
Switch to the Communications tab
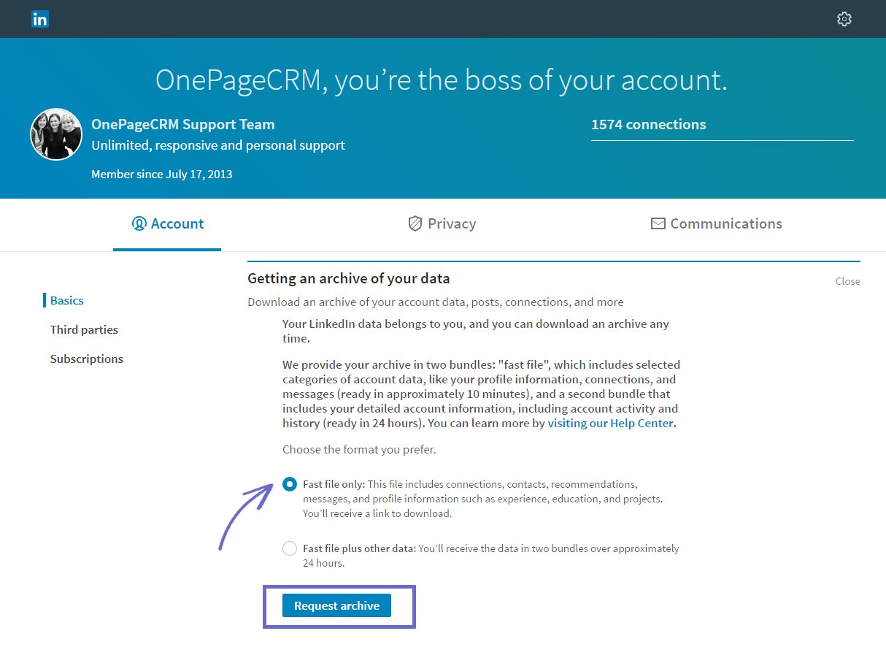coord(716,223)
